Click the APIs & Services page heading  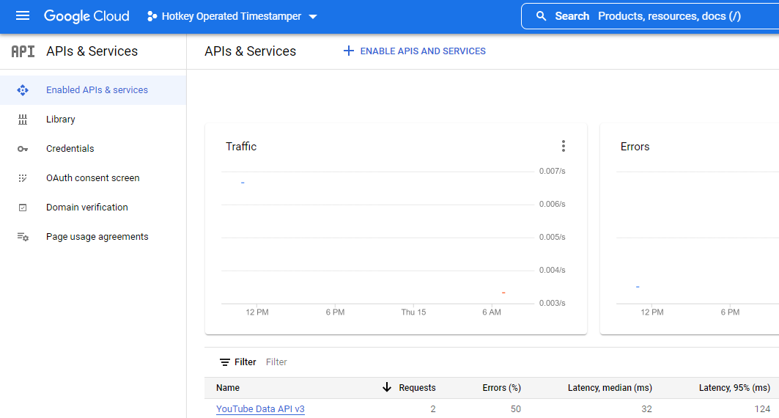(x=250, y=51)
